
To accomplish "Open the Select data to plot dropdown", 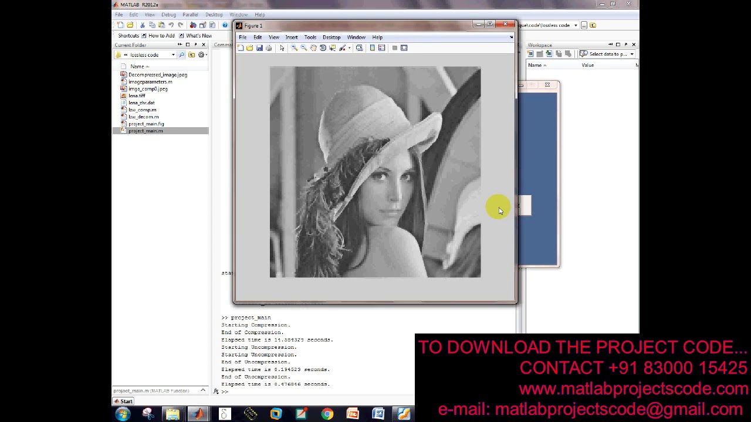I will click(x=607, y=54).
